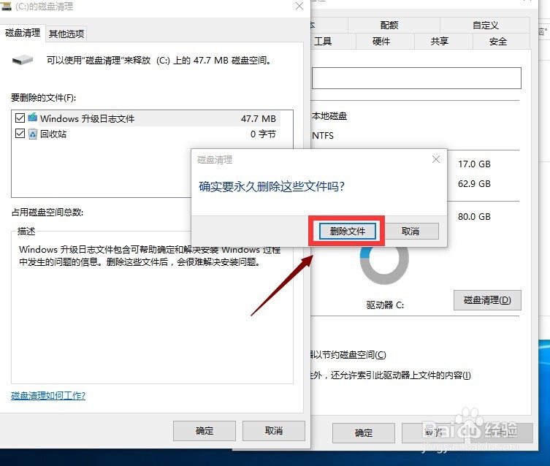This screenshot has width=550, height=466.
Task: Click the NTFS file system text
Action: (323, 135)
